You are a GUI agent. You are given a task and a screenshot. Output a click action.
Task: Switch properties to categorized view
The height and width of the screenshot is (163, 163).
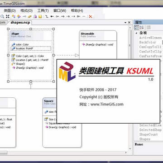coord(137,28)
